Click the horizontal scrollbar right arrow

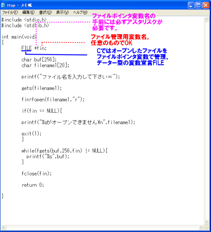[201, 227]
